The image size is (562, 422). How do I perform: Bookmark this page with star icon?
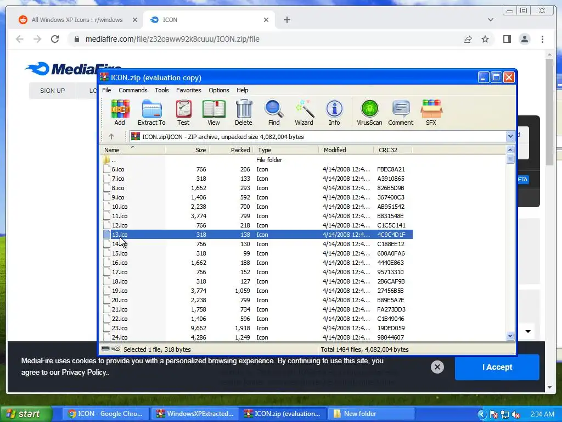pos(485,39)
